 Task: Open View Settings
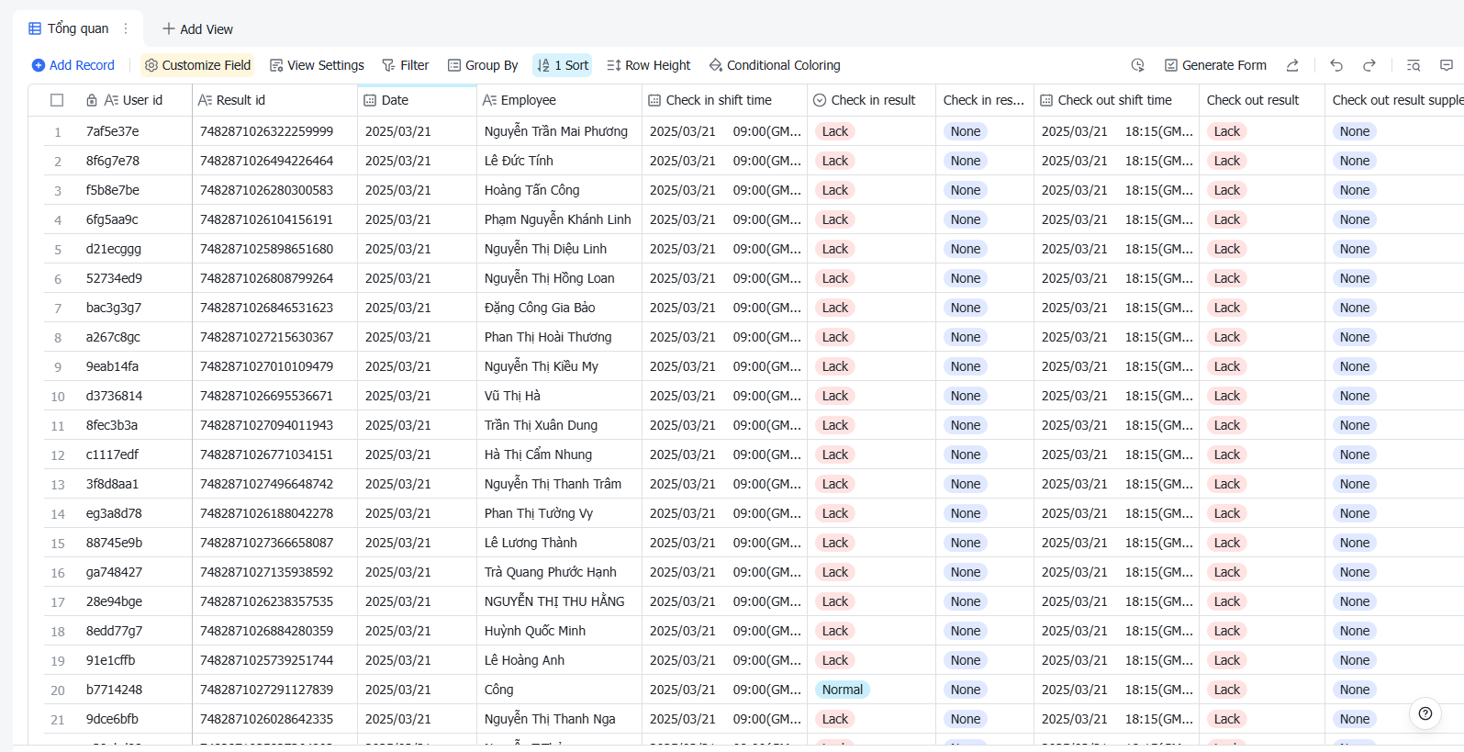click(x=317, y=65)
